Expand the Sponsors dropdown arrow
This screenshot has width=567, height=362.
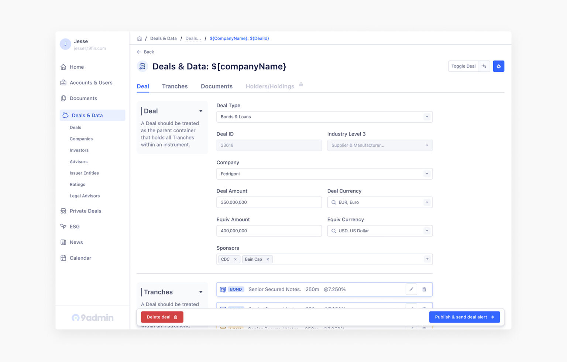click(427, 259)
